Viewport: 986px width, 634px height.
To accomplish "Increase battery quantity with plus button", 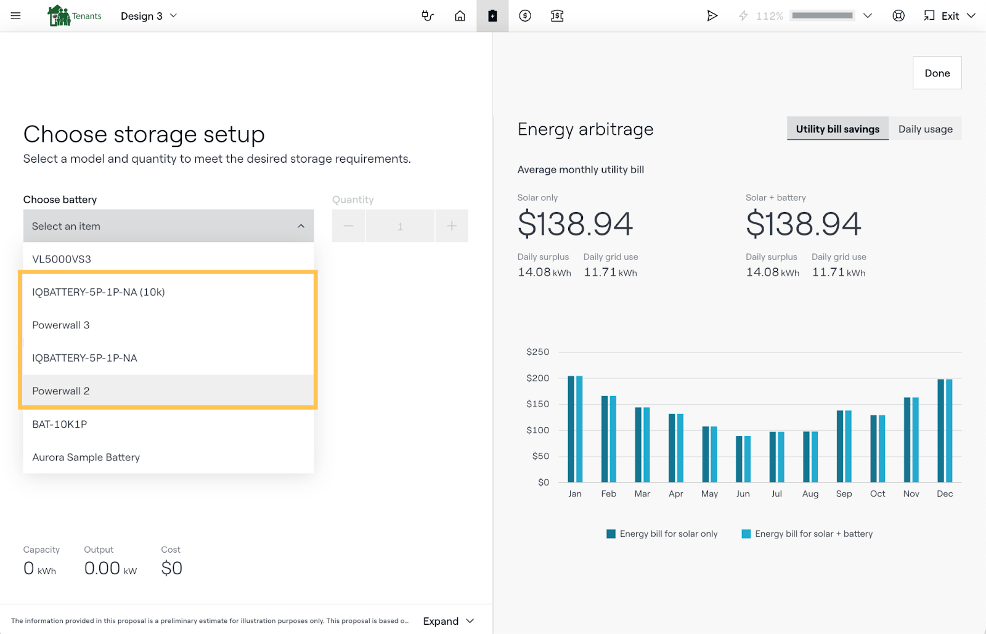I will pos(452,226).
